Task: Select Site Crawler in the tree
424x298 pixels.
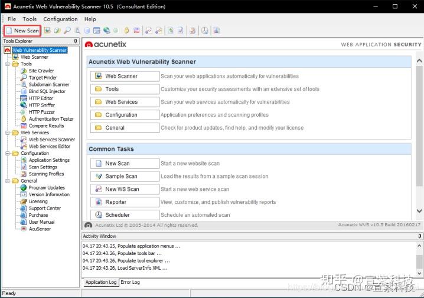Action: pyautogui.click(x=41, y=71)
